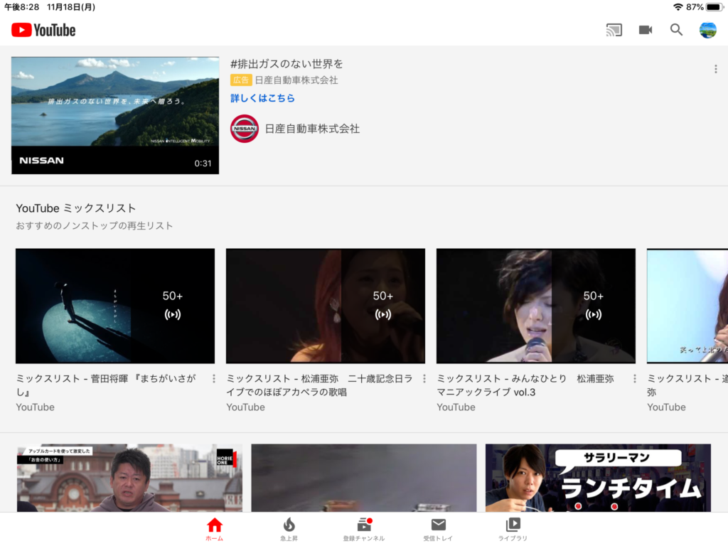Tap the 午後8:28 clock in the status bar
Screen dimensions: 728x546
21,7
